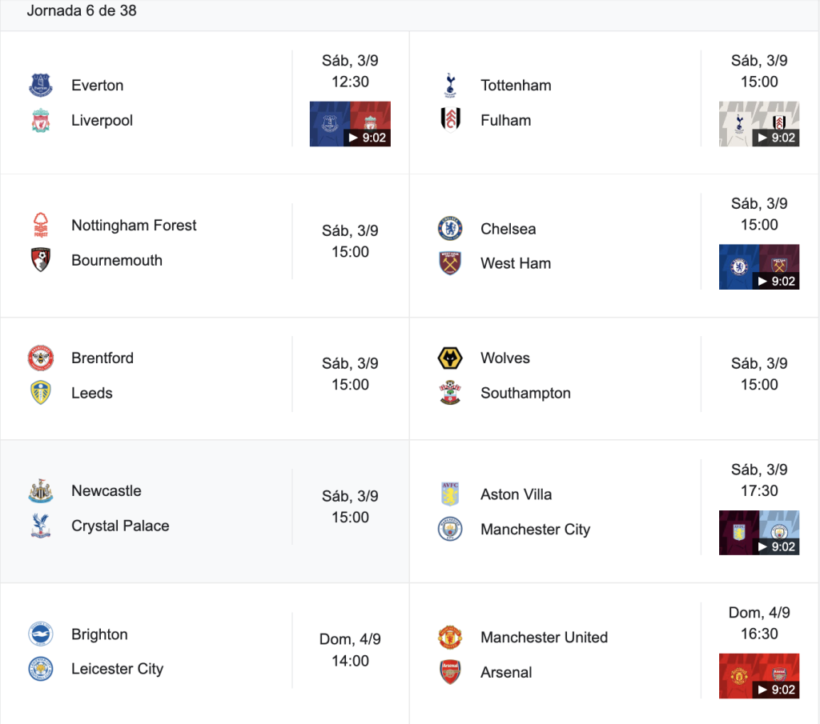820x724 pixels.
Task: Click the Tottenham club crest
Action: click(x=450, y=85)
